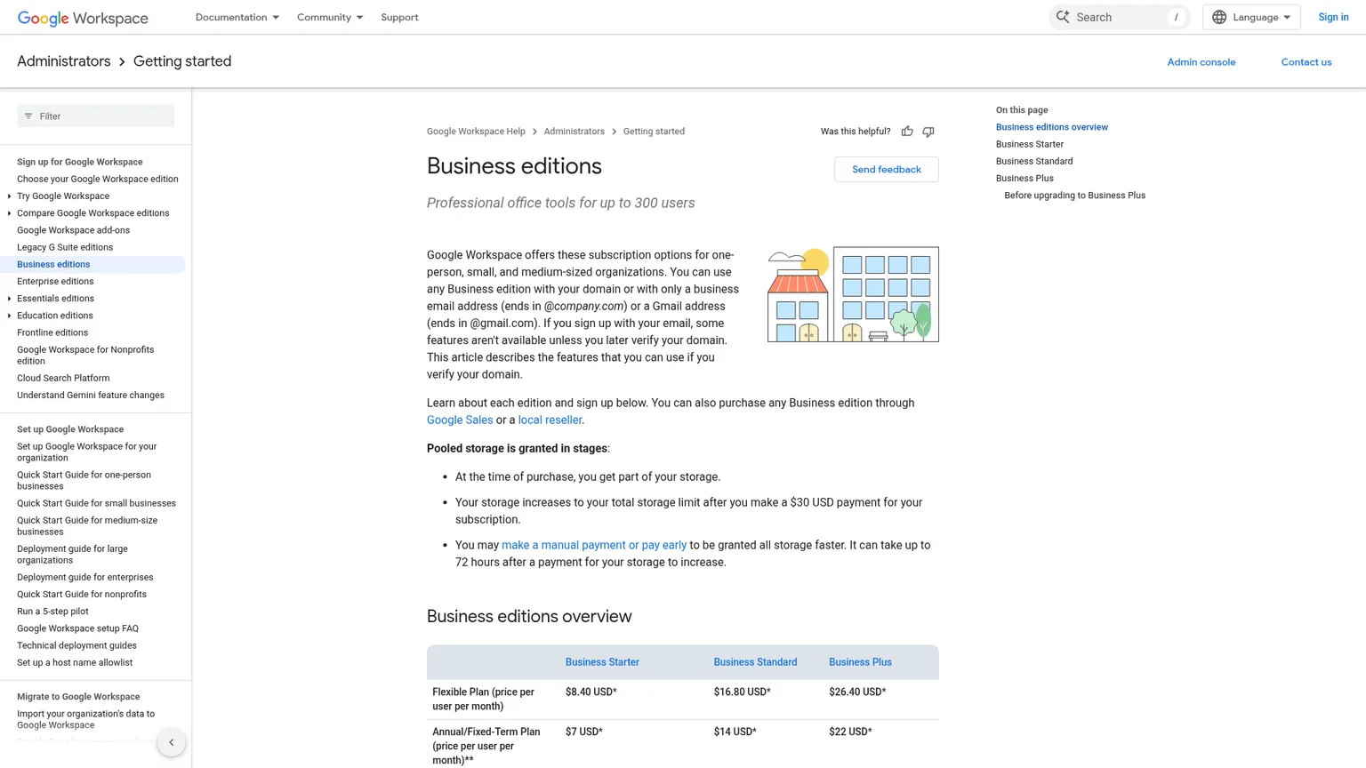The image size is (1366, 768).
Task: Click Business Plus table header link
Action: pyautogui.click(x=860, y=662)
